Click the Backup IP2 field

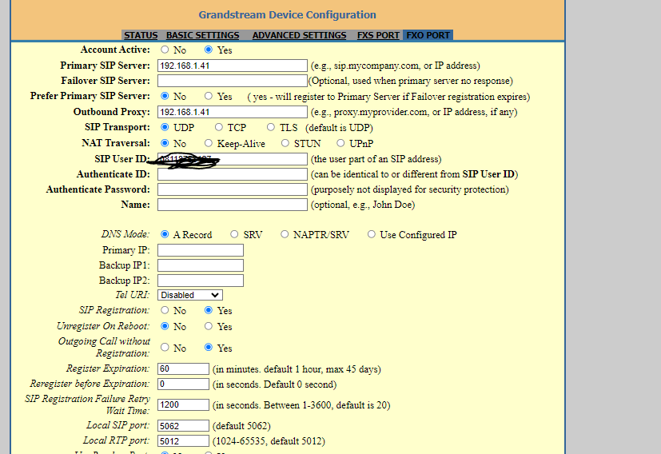(x=201, y=281)
